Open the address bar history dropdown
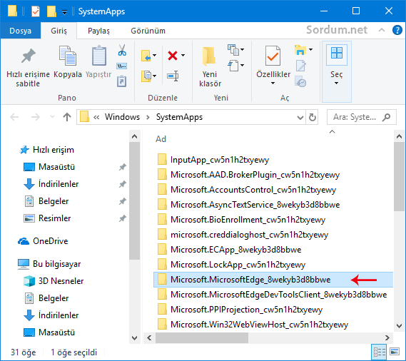The image size is (406, 361). (x=300, y=118)
